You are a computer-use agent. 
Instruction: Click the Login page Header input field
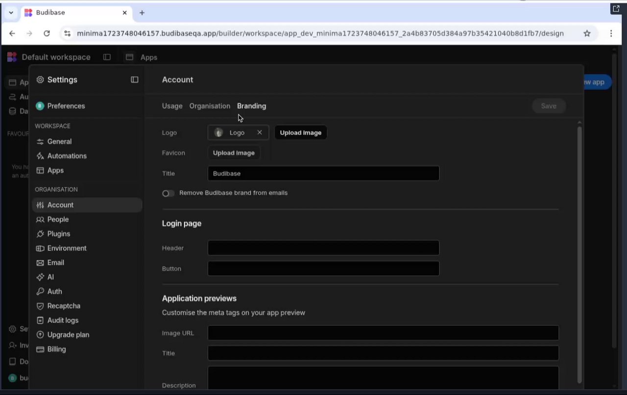click(x=323, y=248)
